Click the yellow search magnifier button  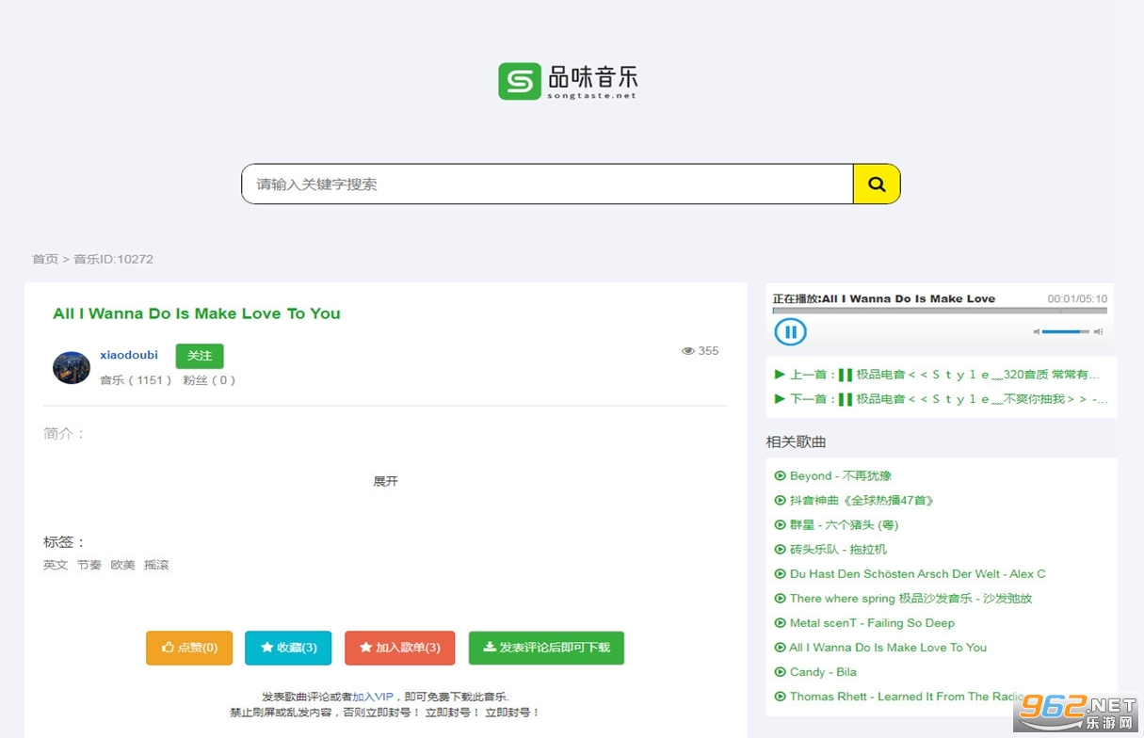coord(876,184)
